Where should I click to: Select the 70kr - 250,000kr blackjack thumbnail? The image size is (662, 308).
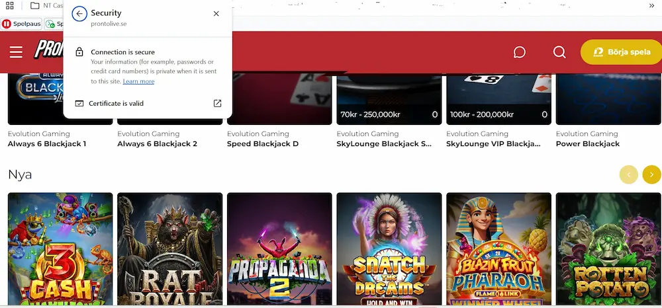[389, 99]
